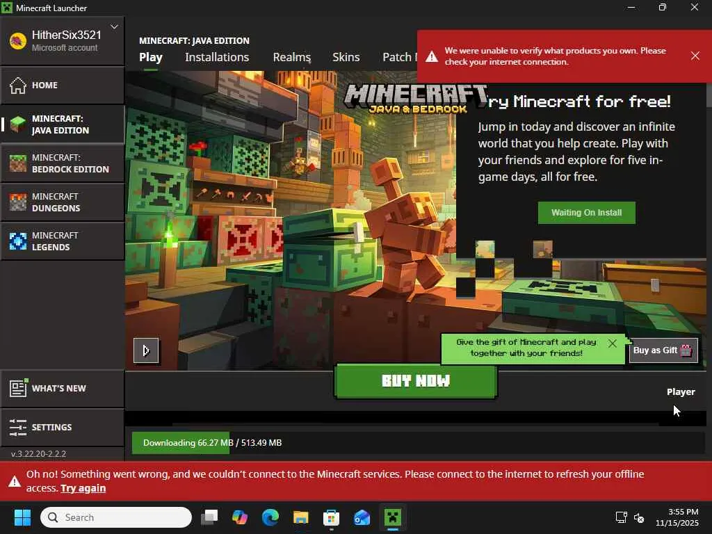This screenshot has height=534, width=712.
Task: Open the Windows Start menu
Action: (x=22, y=517)
